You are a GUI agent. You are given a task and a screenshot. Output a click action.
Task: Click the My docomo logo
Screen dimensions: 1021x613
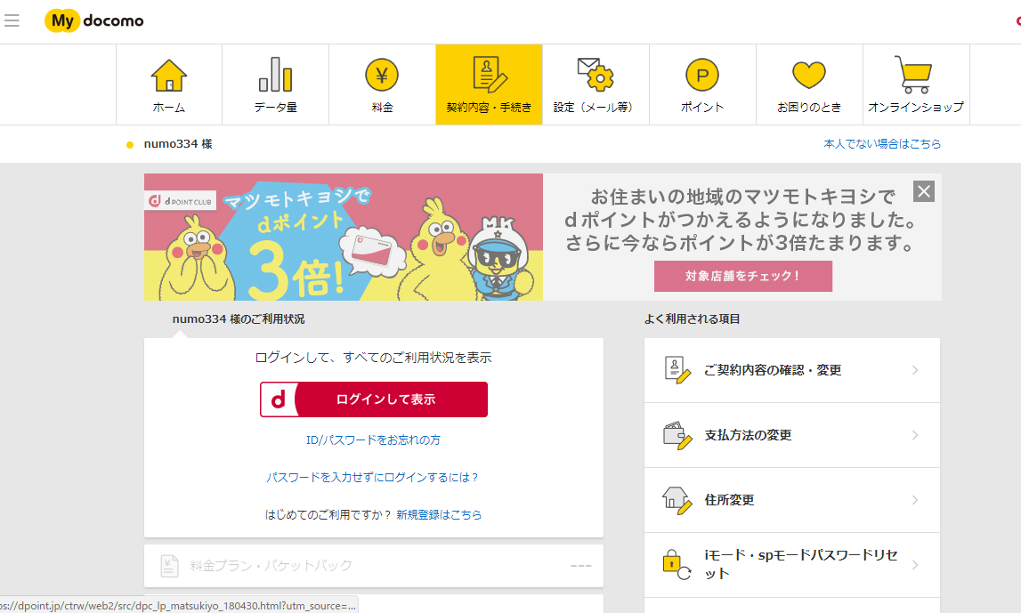pos(94,20)
